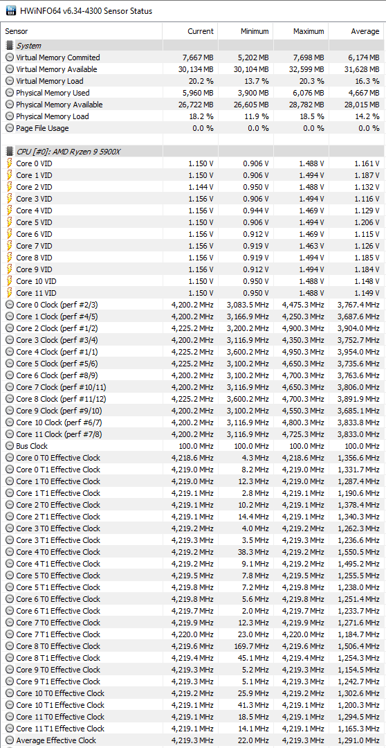Click the System group chip icon
The image size is (386, 748).
click(10, 46)
